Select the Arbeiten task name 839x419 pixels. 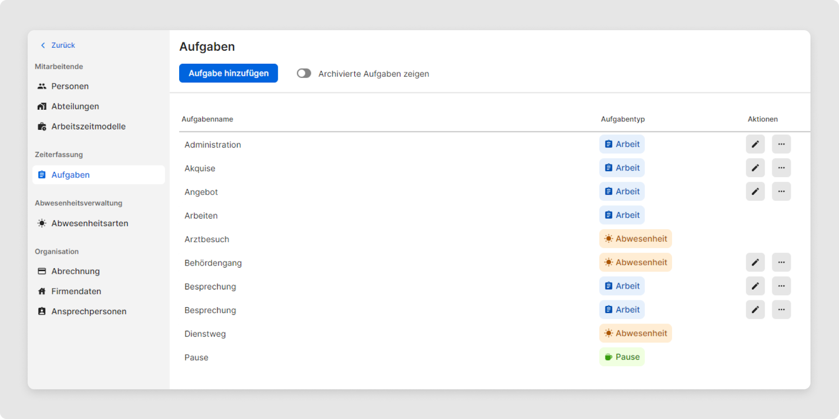pyautogui.click(x=201, y=216)
